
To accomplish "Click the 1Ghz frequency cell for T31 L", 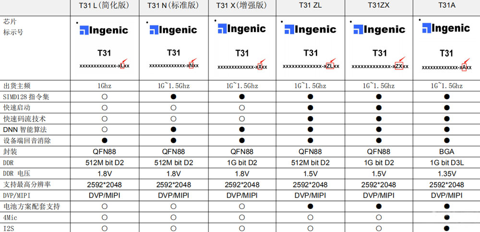I will click(x=104, y=86).
